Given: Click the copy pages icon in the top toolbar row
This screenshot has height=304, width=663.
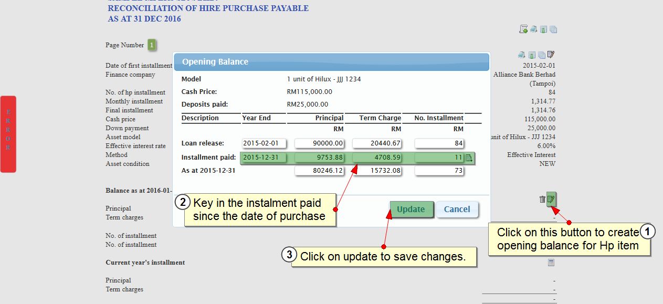Looking at the screenshot, I should click(553, 29).
